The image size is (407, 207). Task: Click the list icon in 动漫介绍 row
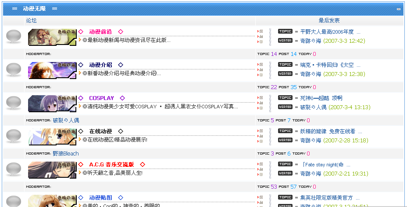[261, 64]
